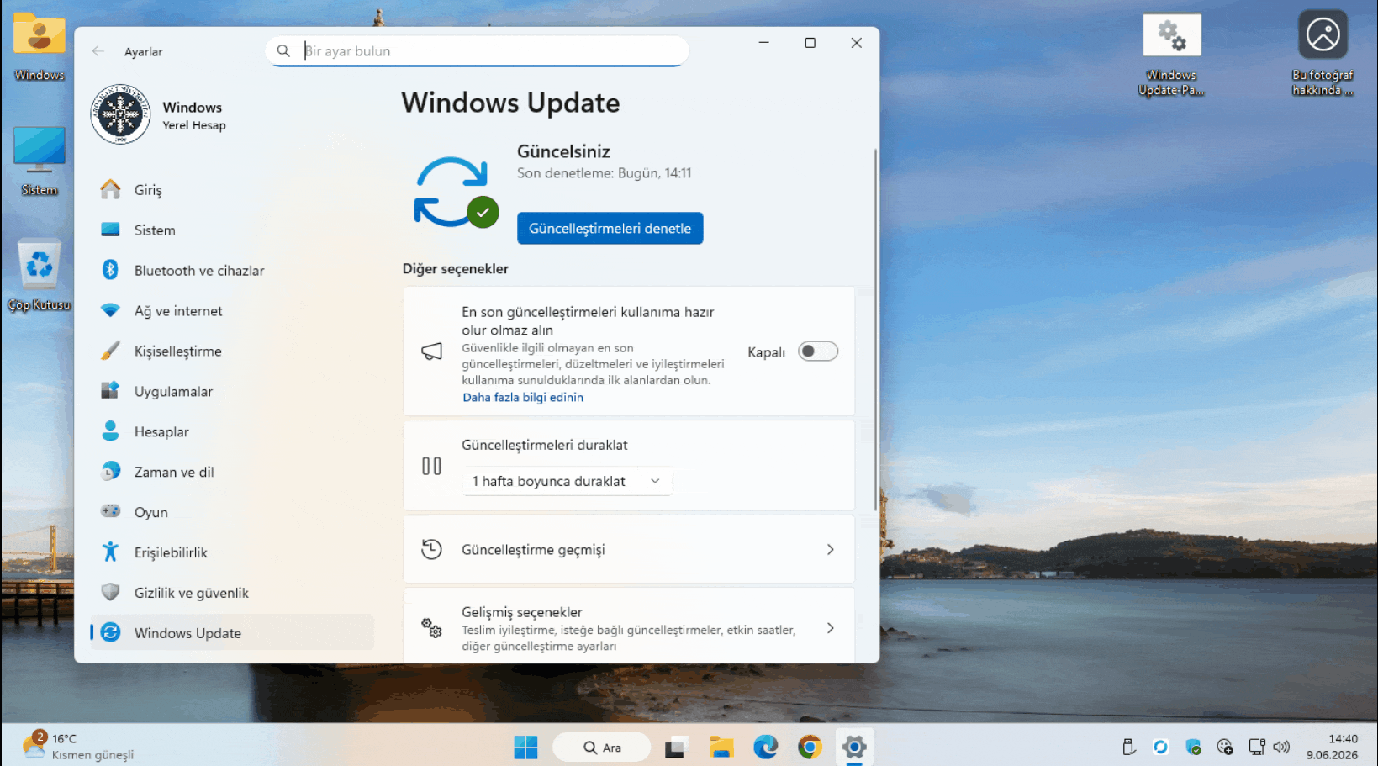Click the Ağ ve internet Wi-Fi icon
1378x766 pixels.
(x=110, y=310)
